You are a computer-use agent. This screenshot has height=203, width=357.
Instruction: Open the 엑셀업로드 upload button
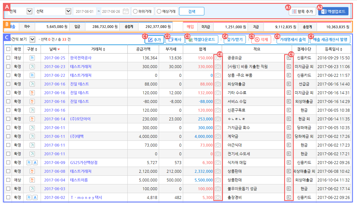coord(333,11)
